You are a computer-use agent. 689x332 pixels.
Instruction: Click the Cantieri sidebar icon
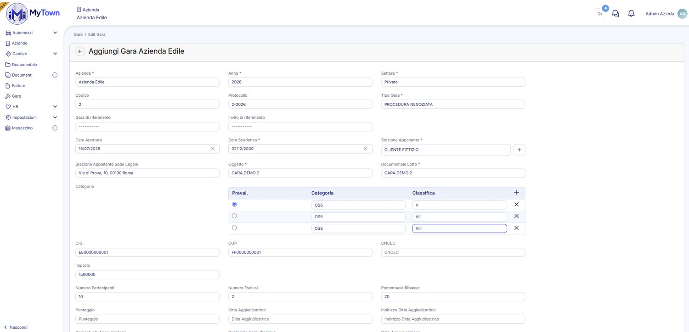[8, 54]
